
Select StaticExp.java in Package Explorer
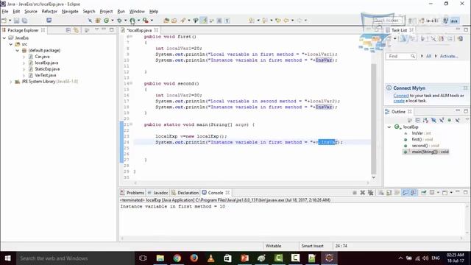(x=47, y=68)
